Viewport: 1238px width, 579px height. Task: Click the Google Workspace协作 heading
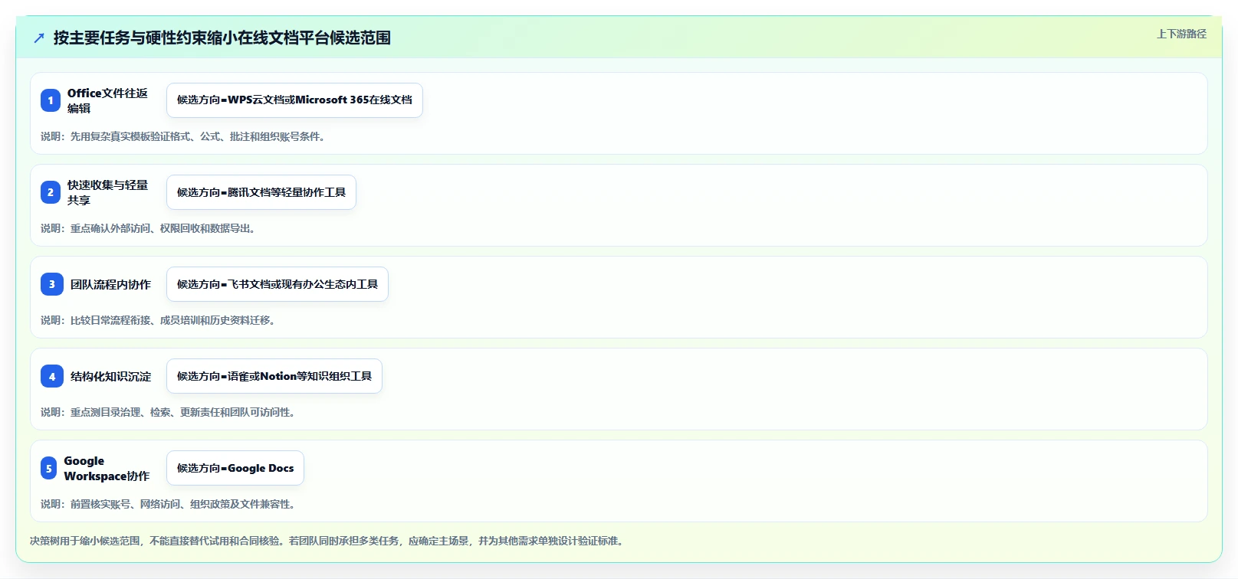click(x=107, y=468)
